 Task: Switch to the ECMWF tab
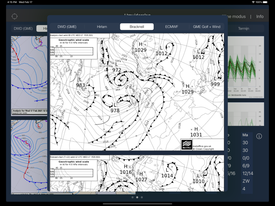click(172, 27)
